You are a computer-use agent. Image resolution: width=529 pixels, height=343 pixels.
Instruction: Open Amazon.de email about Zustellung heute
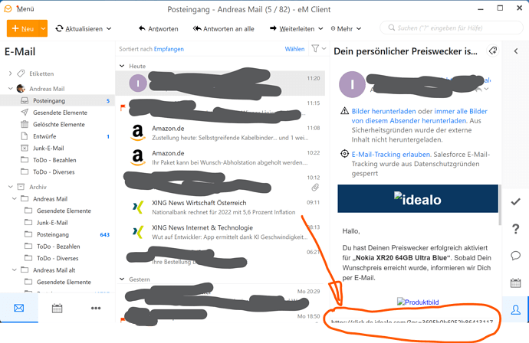(221, 132)
